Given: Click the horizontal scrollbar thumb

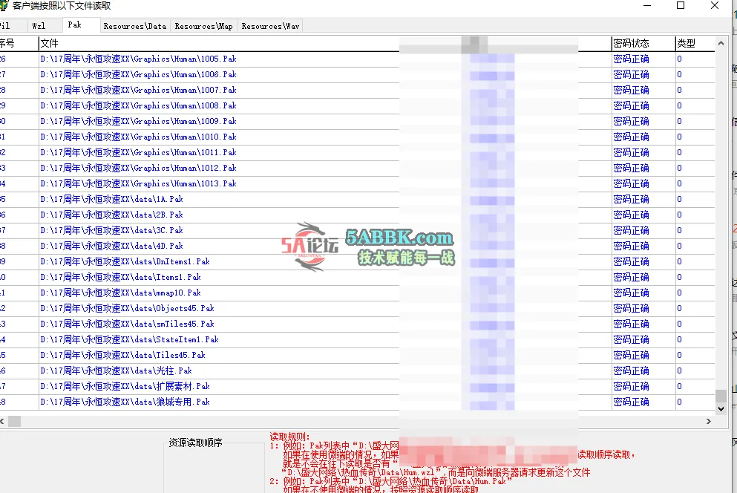Looking at the screenshot, I should tap(15, 421).
